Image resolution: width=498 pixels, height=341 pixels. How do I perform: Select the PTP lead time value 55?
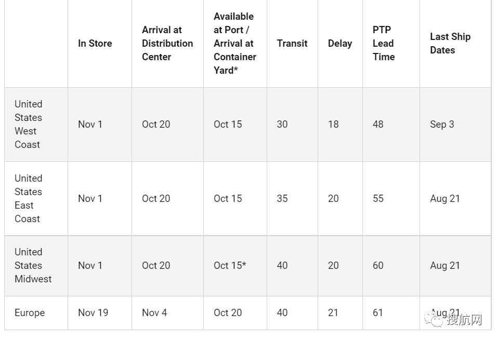pyautogui.click(x=378, y=198)
